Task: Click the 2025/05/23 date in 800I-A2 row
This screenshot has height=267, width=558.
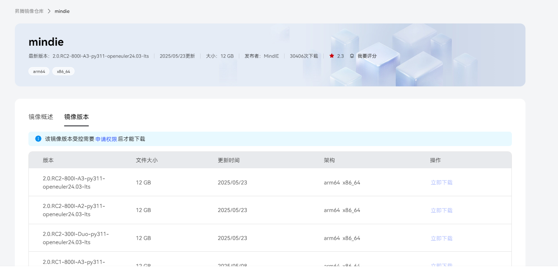Action: point(232,210)
